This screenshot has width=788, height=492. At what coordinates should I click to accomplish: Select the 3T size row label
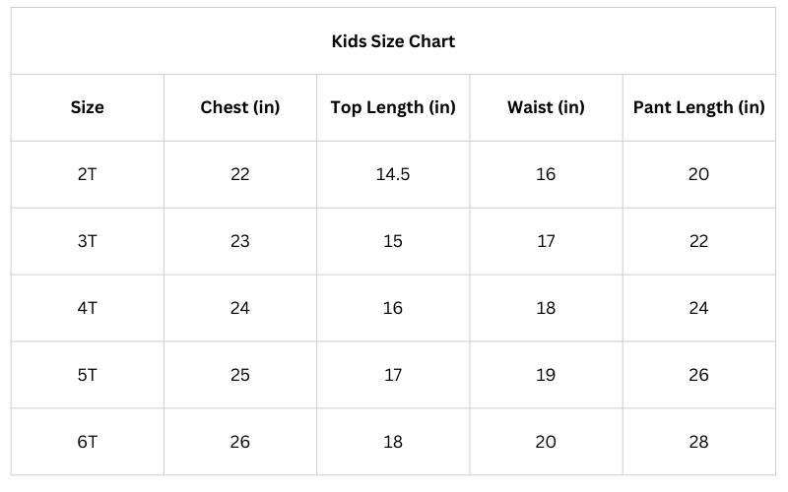pyautogui.click(x=87, y=241)
